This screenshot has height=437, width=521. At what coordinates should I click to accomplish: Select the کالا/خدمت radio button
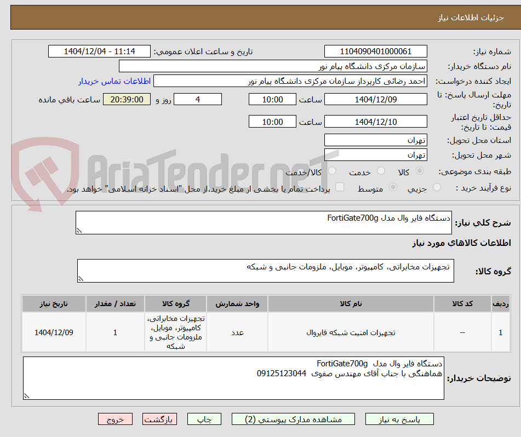[x=332, y=171]
